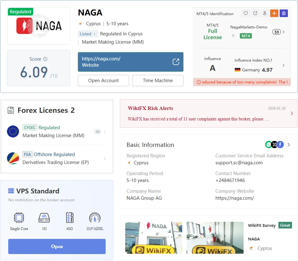Click the Listed tag with arrow
The height and width of the screenshot is (261, 298).
pyautogui.click(x=88, y=34)
